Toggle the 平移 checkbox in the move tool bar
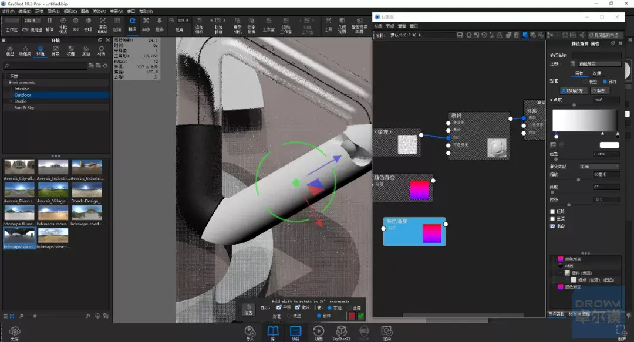 pyautogui.click(x=279, y=307)
